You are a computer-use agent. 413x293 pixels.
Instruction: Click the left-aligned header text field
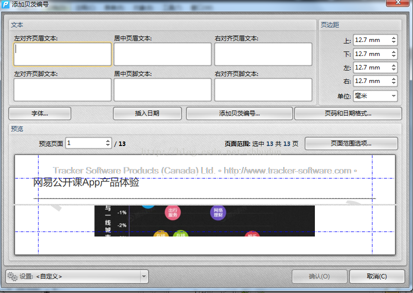63,54
